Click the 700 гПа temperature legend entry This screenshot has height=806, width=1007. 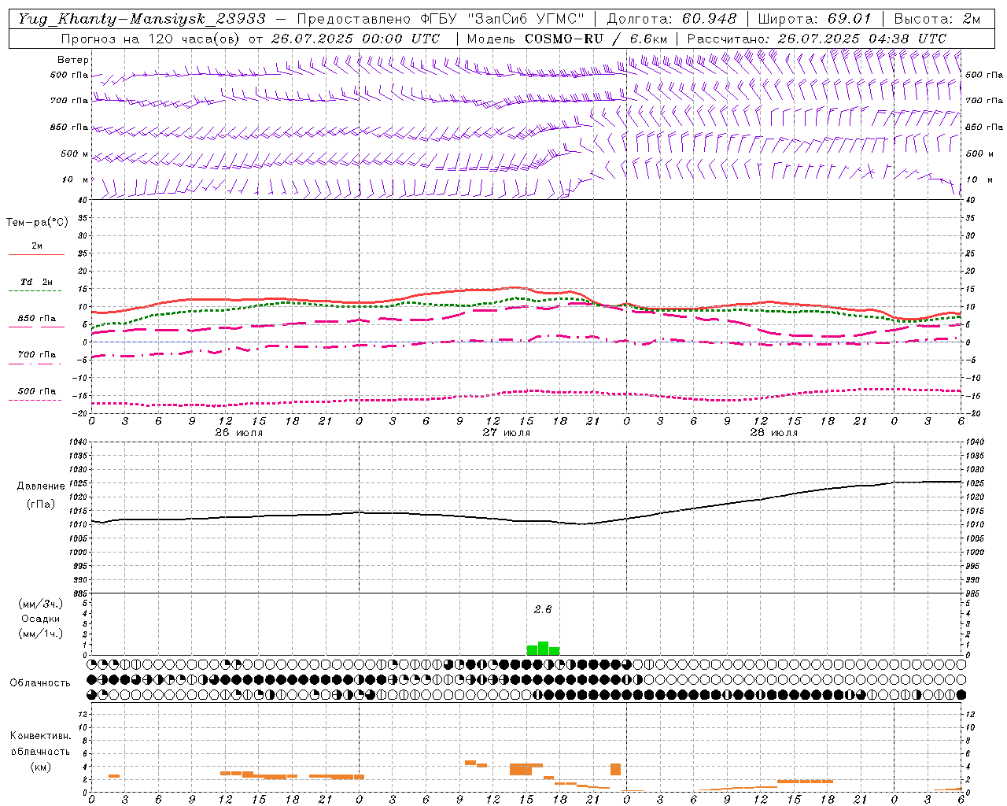(37, 355)
